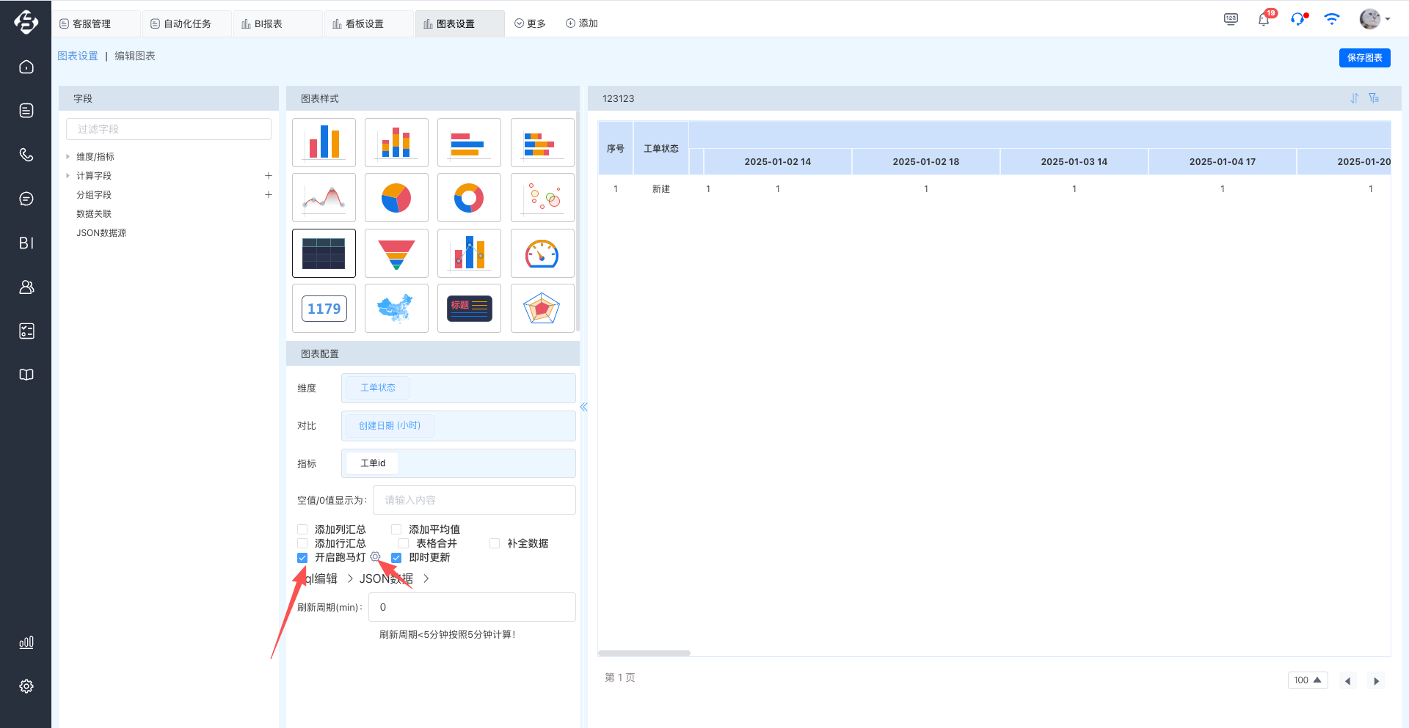Click the table filter icon
Viewport: 1409px width, 728px height.
(1374, 98)
